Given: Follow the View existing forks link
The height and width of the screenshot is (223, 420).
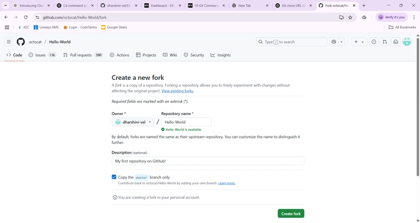Looking at the screenshot, I should [177, 91].
